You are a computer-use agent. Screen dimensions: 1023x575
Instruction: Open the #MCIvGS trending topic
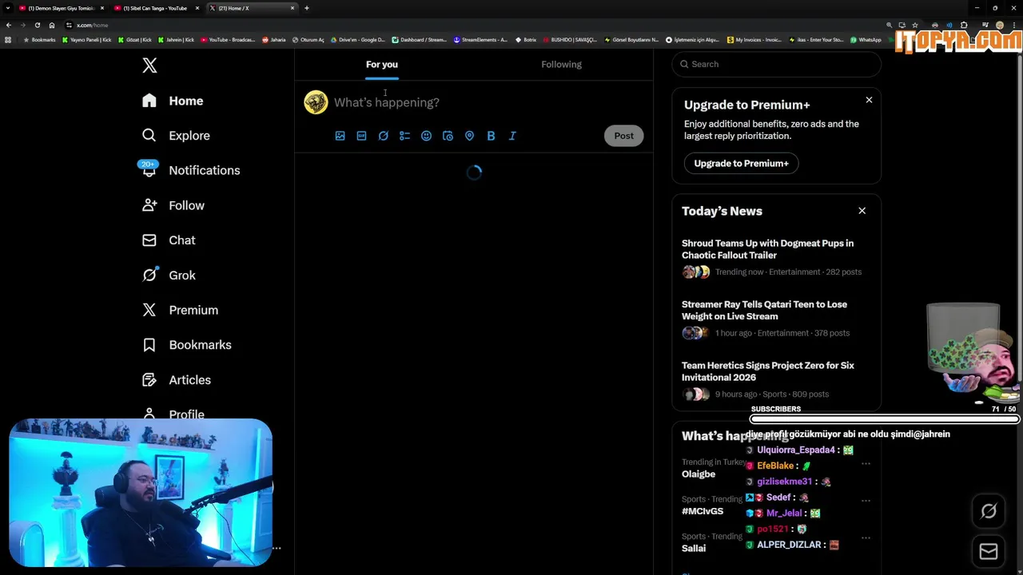703,512
